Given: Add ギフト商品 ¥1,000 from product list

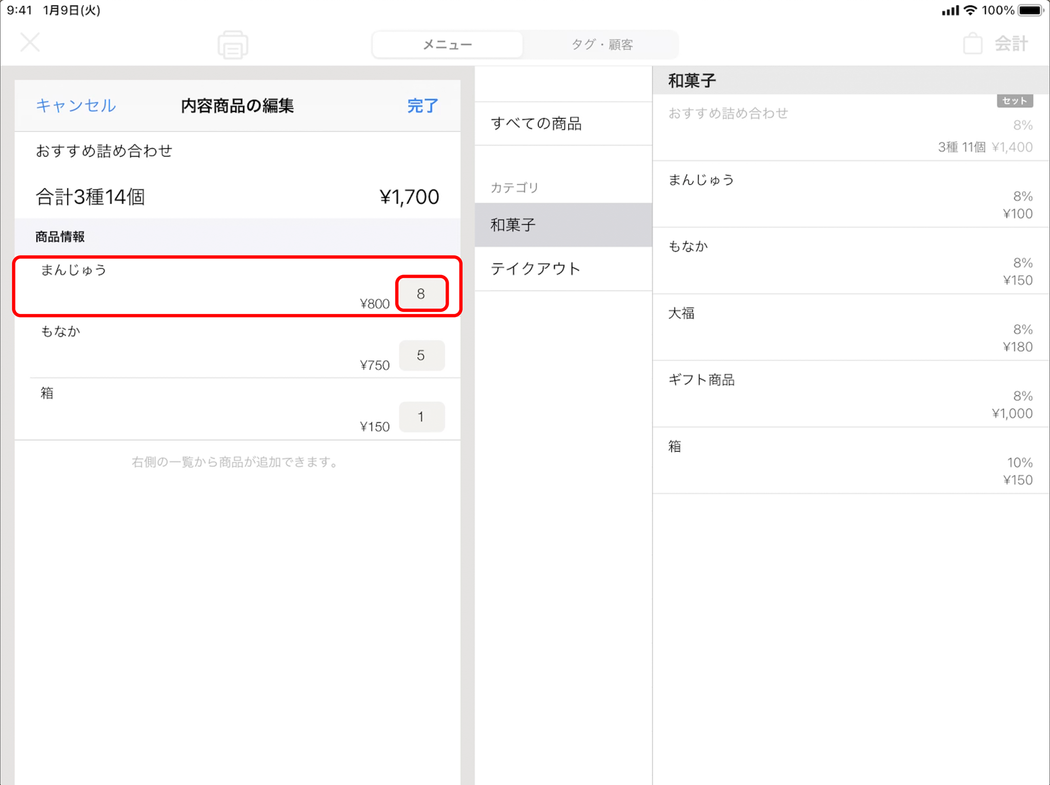Looking at the screenshot, I should (x=850, y=395).
